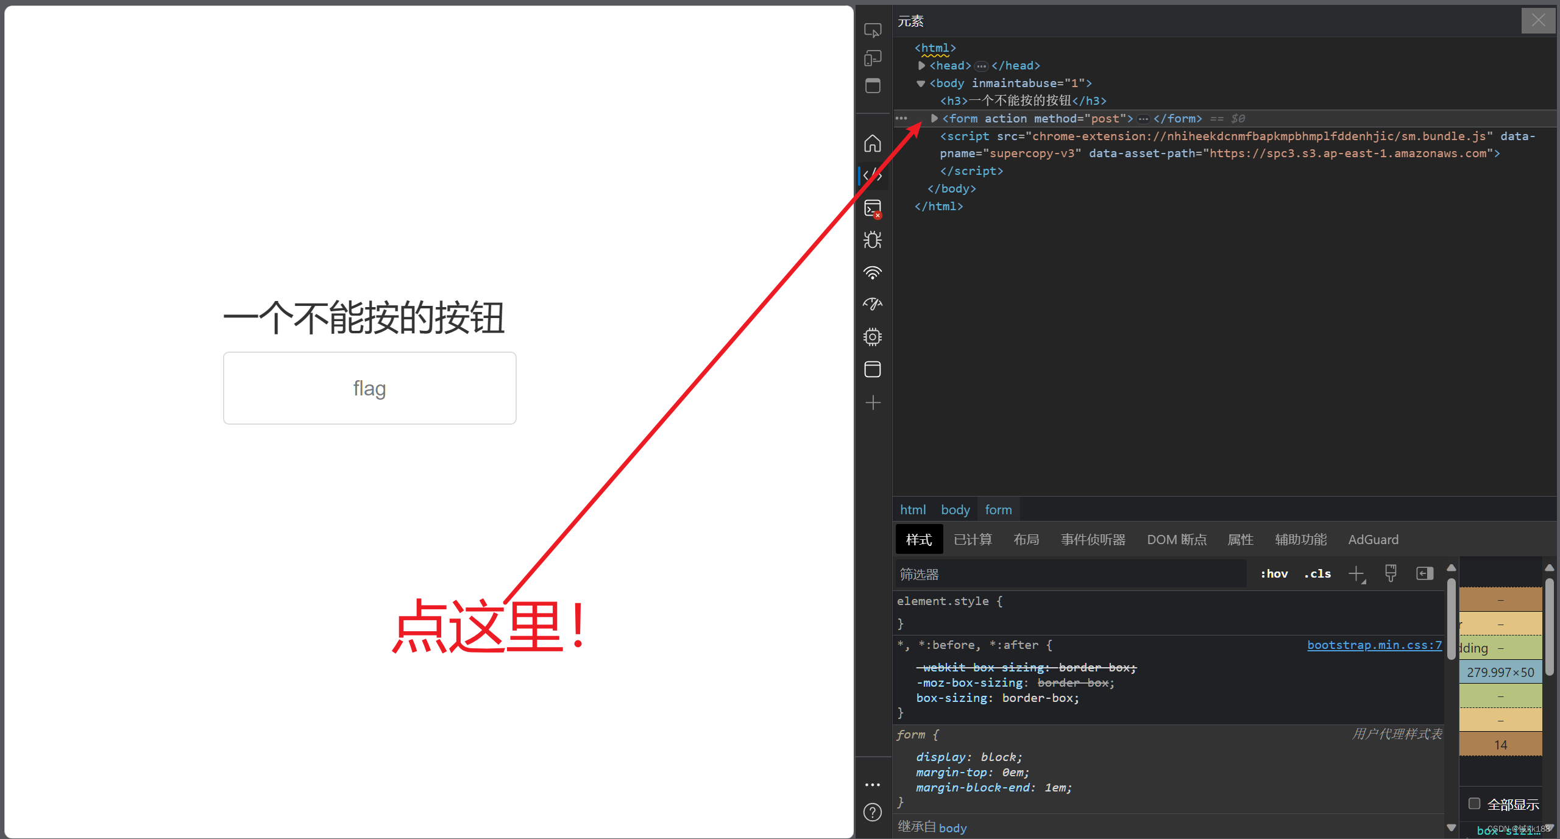Switch to the 已计算 tab
The height and width of the screenshot is (839, 1560).
click(973, 540)
